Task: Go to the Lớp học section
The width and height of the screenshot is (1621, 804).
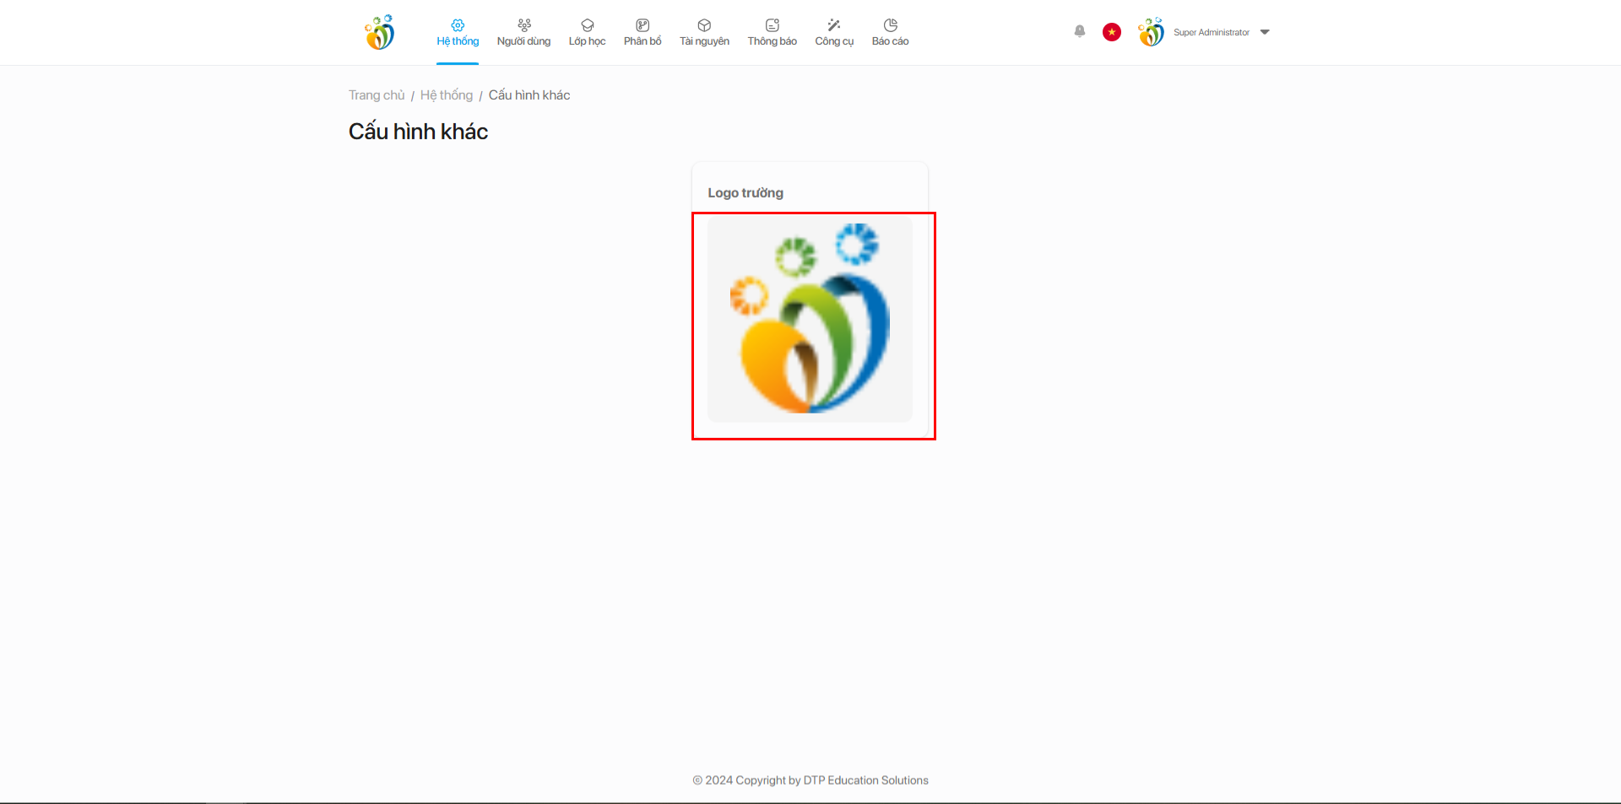Action: pyautogui.click(x=587, y=33)
